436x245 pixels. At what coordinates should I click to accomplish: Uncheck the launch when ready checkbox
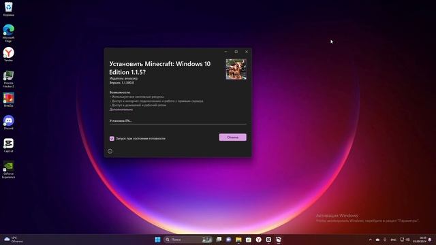pyautogui.click(x=112, y=138)
